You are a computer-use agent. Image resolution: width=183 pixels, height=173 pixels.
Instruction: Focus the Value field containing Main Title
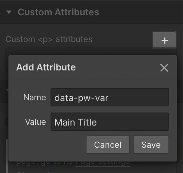(110, 122)
